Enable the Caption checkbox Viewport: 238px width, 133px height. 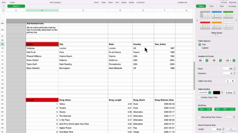click(x=200, y=48)
